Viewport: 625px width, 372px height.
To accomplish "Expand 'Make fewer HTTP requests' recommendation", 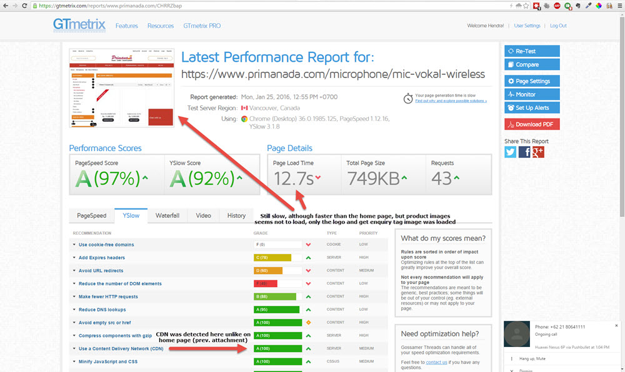I will [x=108, y=297].
